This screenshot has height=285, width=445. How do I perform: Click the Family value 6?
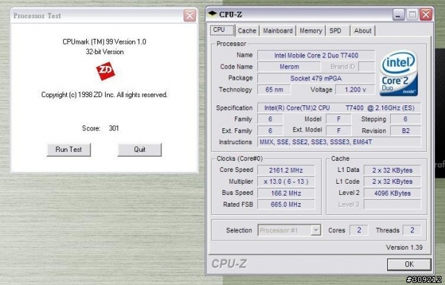[270, 119]
